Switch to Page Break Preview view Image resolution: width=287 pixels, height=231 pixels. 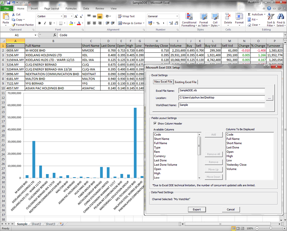242,228
